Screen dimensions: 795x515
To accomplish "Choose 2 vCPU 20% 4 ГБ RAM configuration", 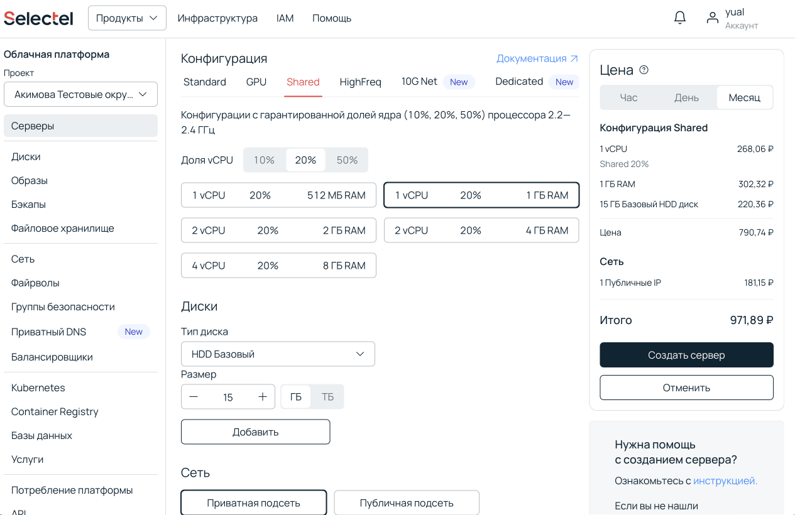I will click(x=481, y=230).
